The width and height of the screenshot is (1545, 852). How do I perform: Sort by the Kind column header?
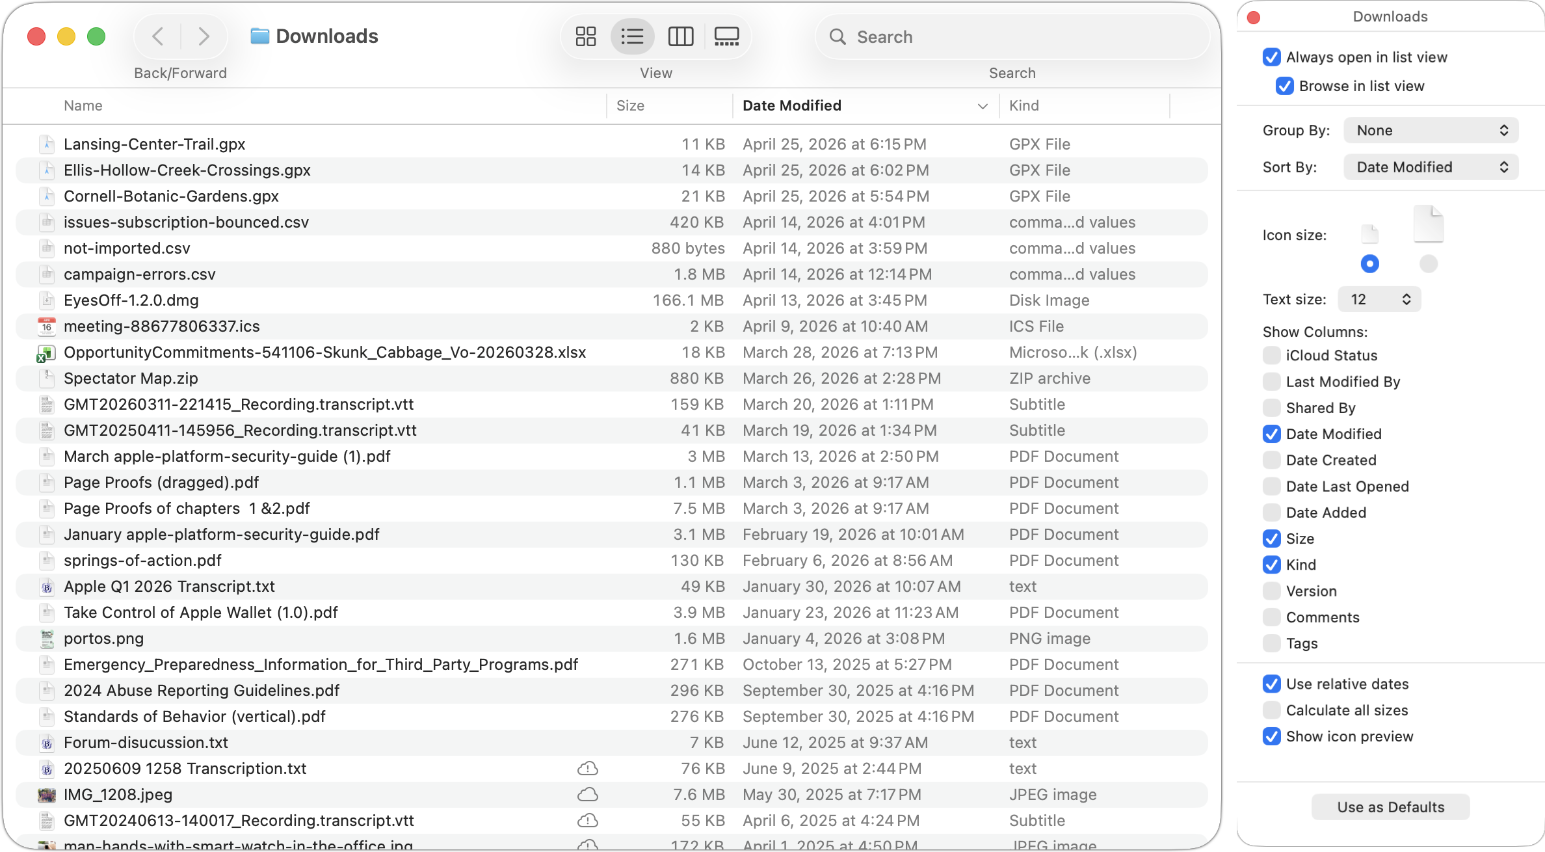point(1024,105)
